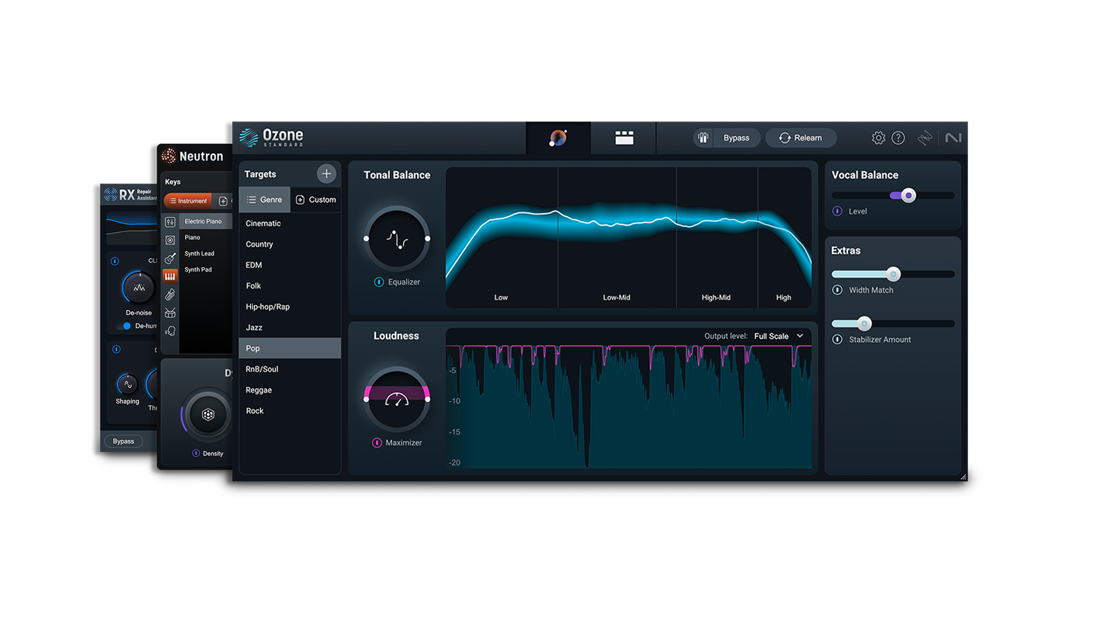Select Pop genre target
The image size is (1101, 619).
tap(290, 348)
